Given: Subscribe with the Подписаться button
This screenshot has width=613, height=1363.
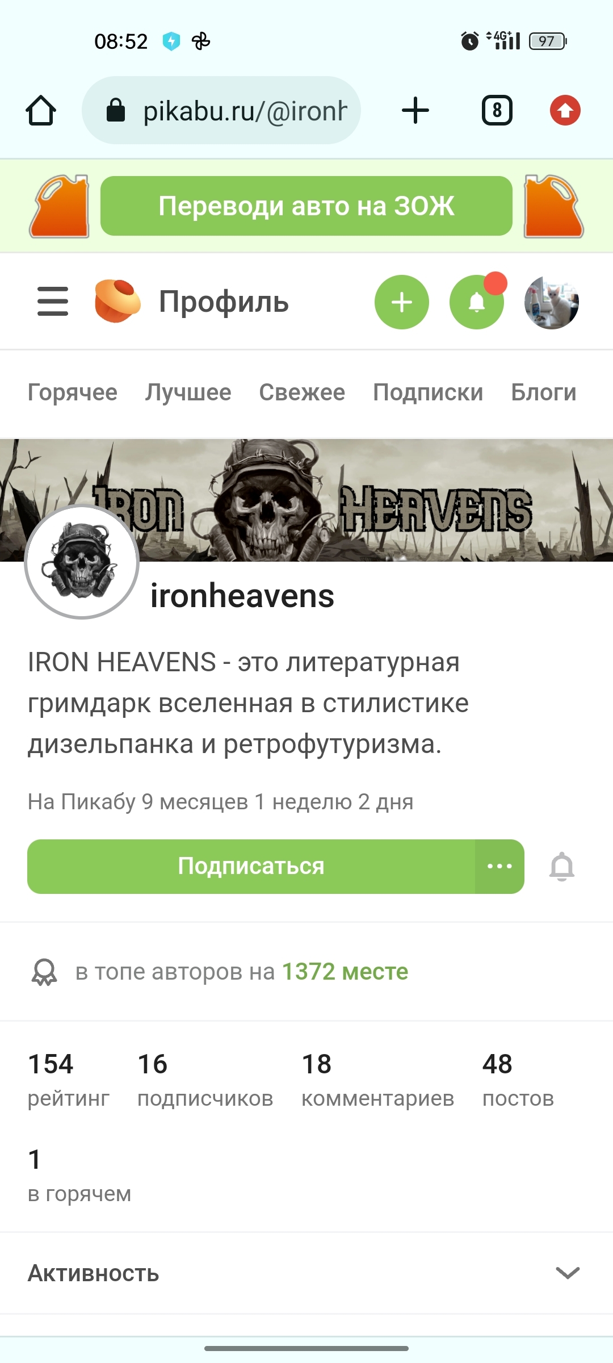Looking at the screenshot, I should click(x=251, y=867).
